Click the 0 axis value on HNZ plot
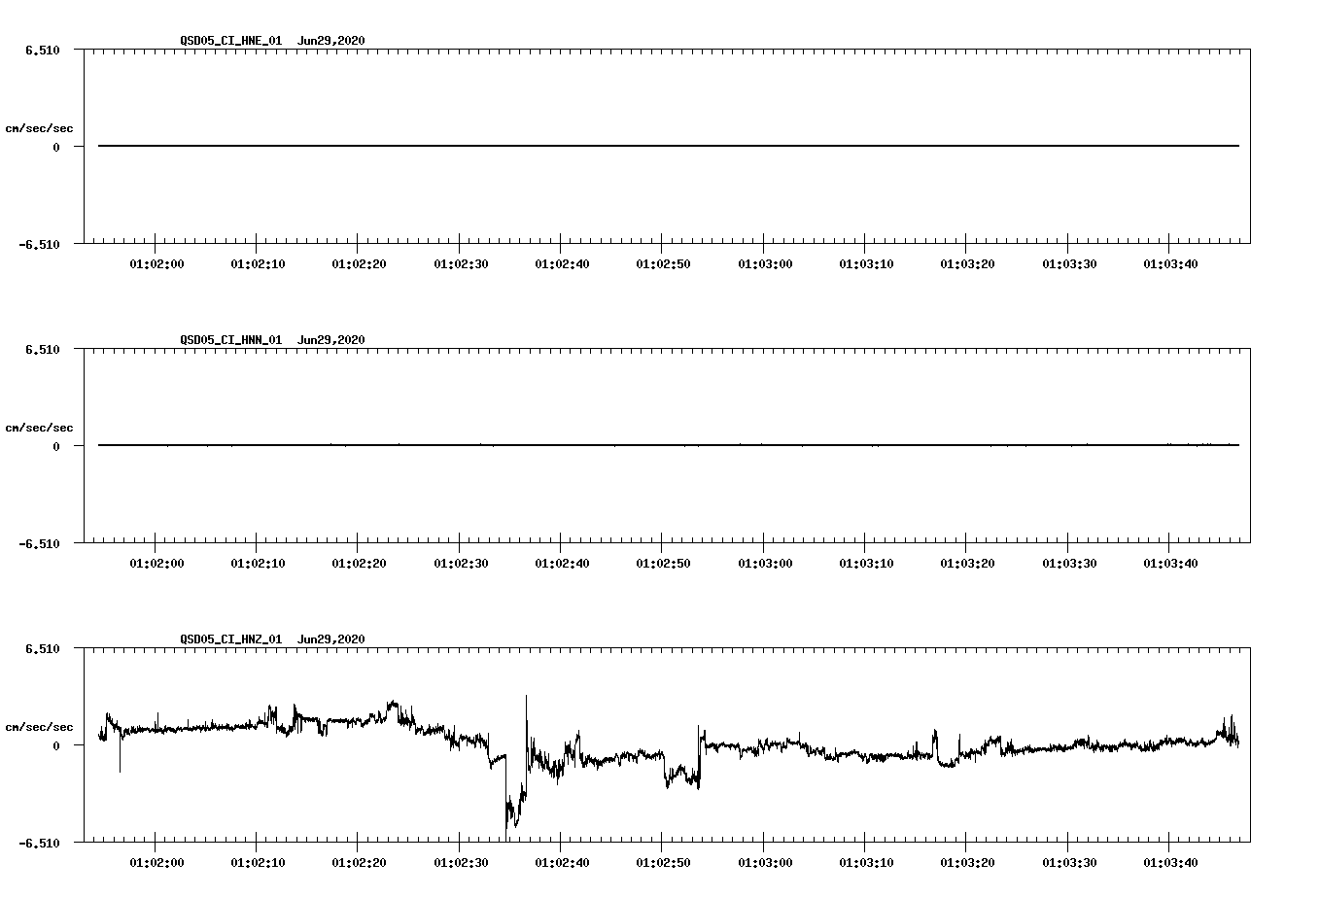1320x898 pixels. [56, 746]
